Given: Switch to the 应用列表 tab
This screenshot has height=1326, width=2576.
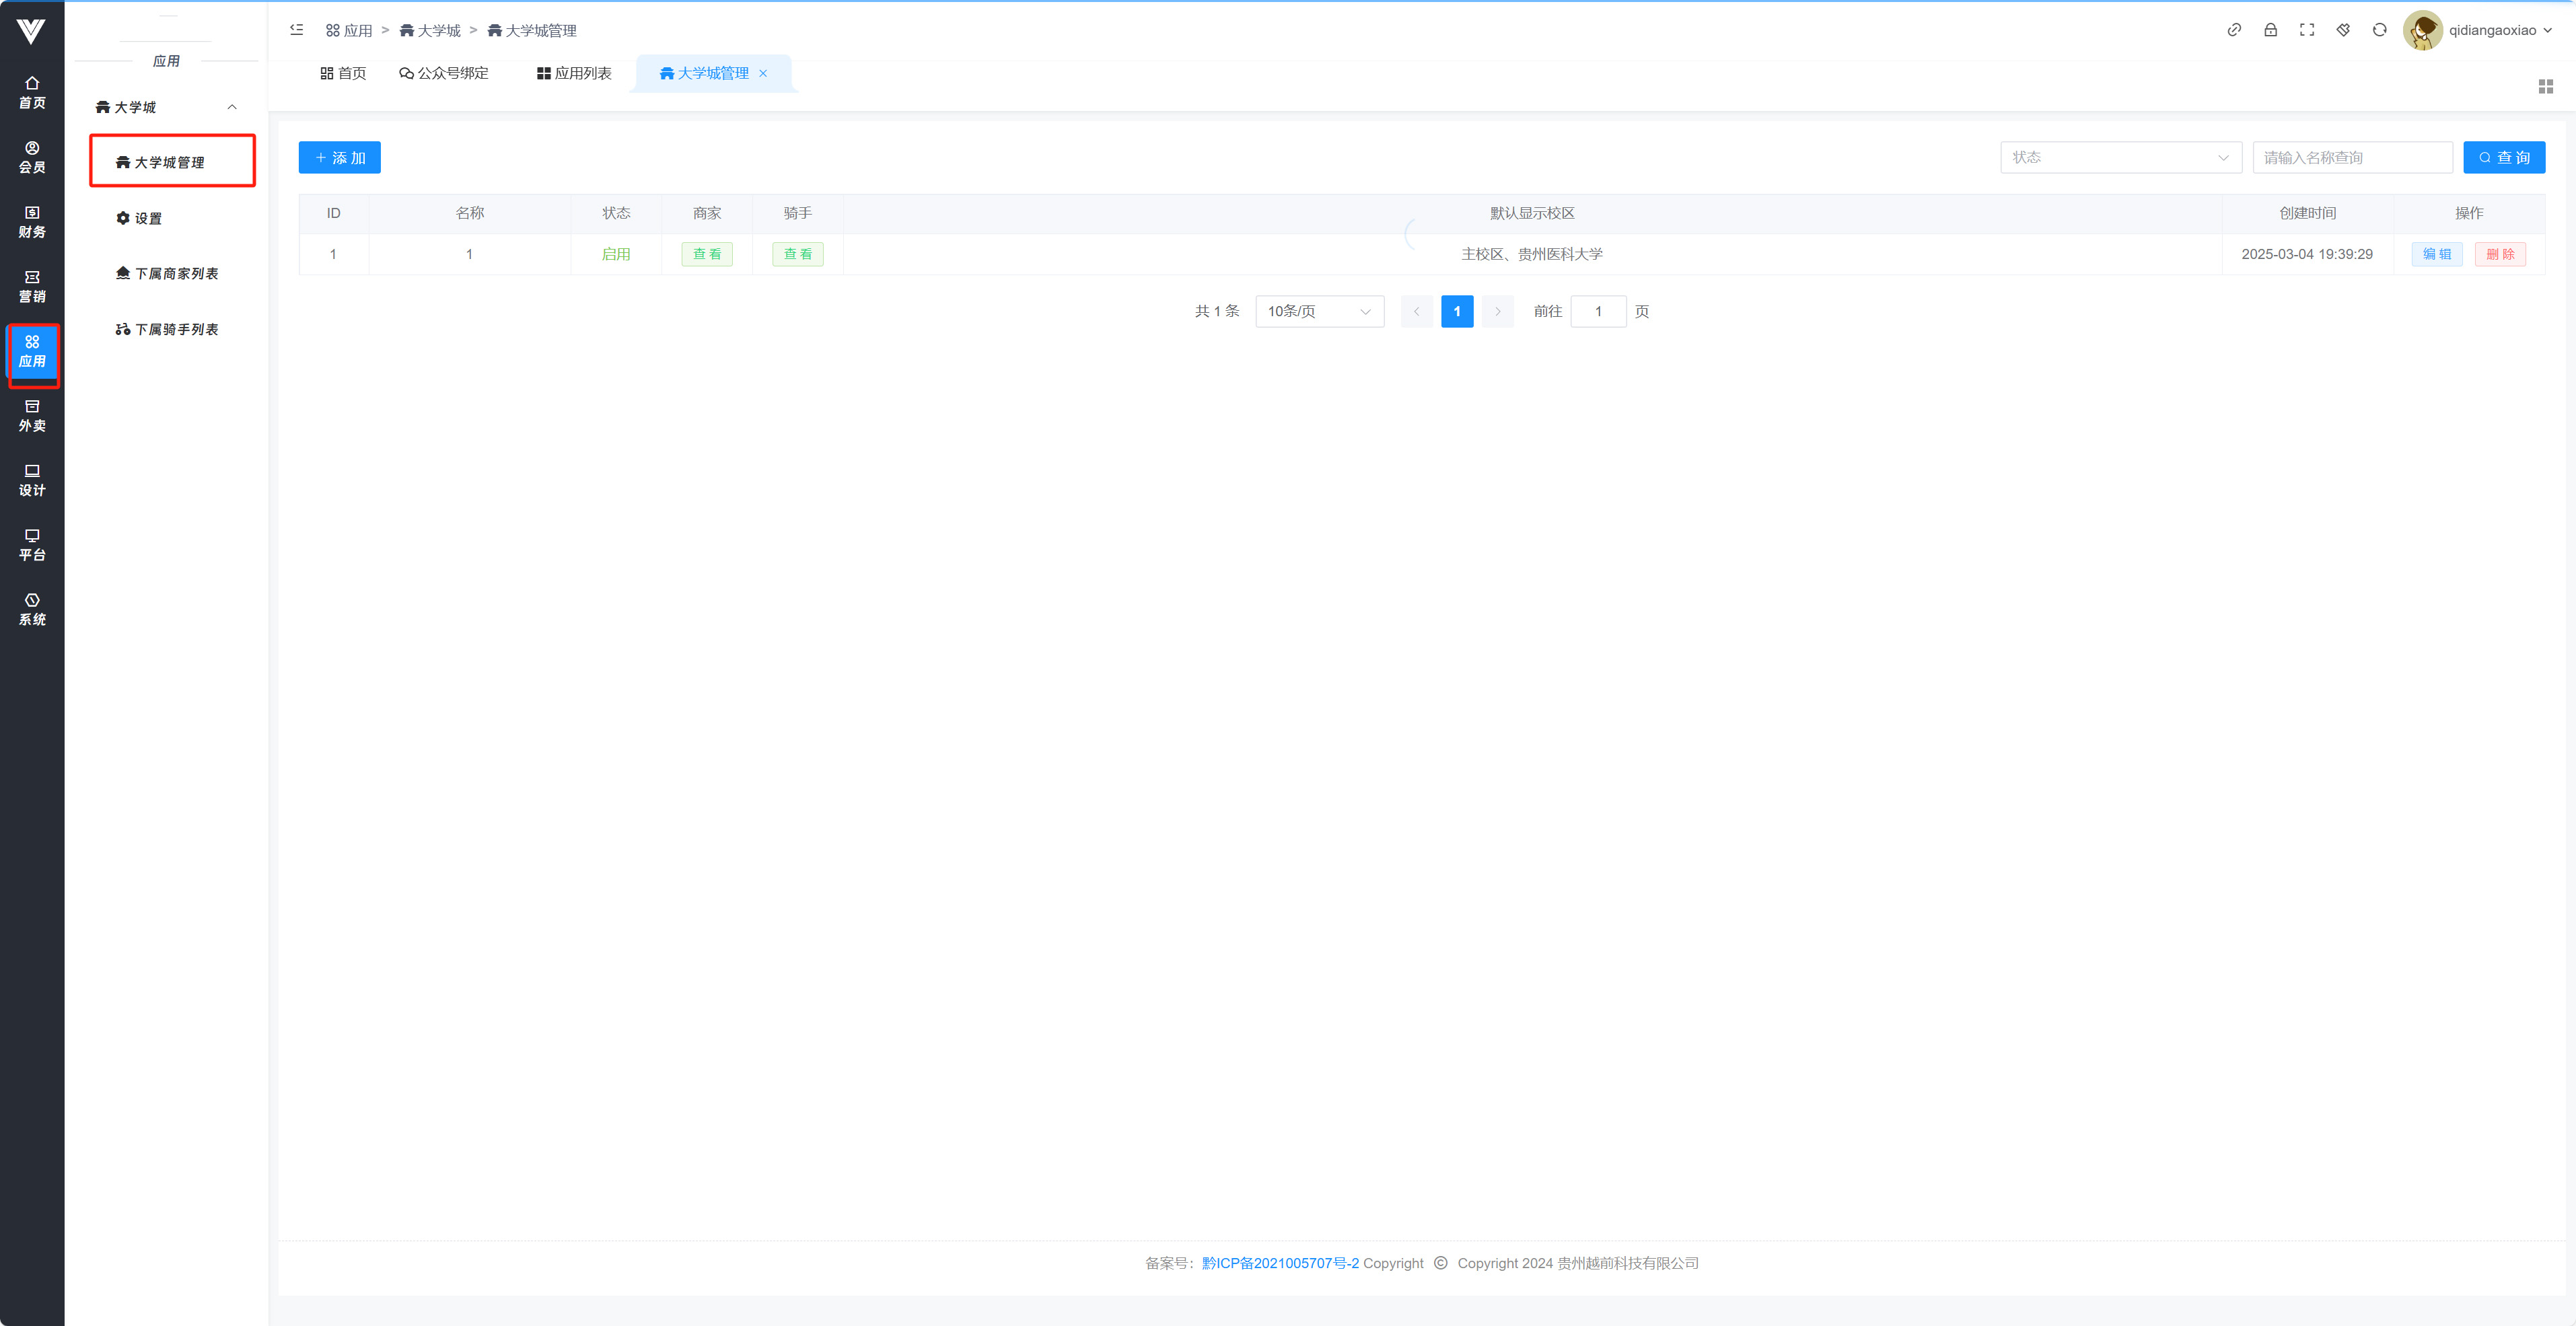Looking at the screenshot, I should click(x=574, y=73).
